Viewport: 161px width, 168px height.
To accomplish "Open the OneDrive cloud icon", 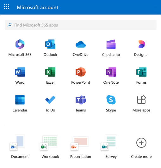I will [x=81, y=44].
